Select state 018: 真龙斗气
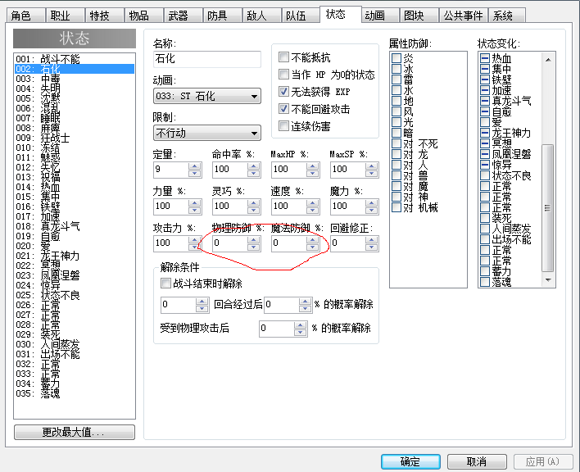This screenshot has width=580, height=472. point(75,226)
